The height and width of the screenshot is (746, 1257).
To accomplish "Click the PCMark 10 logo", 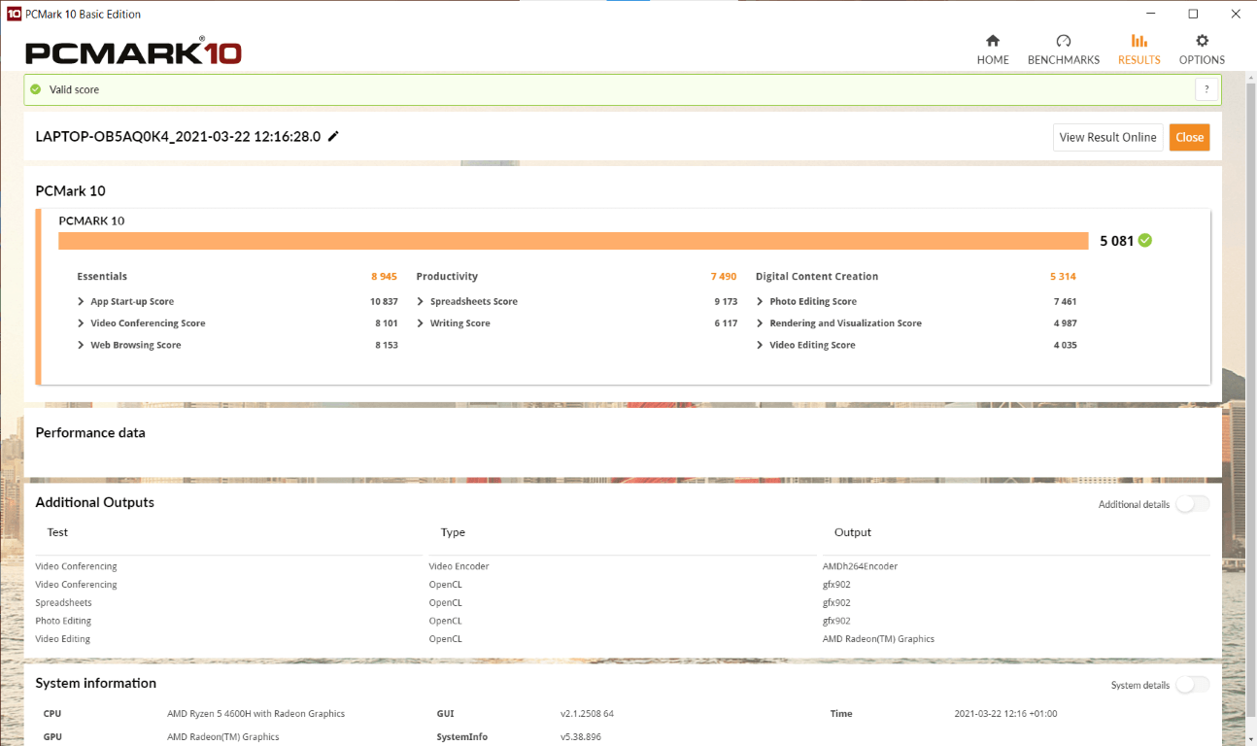I will tap(133, 52).
